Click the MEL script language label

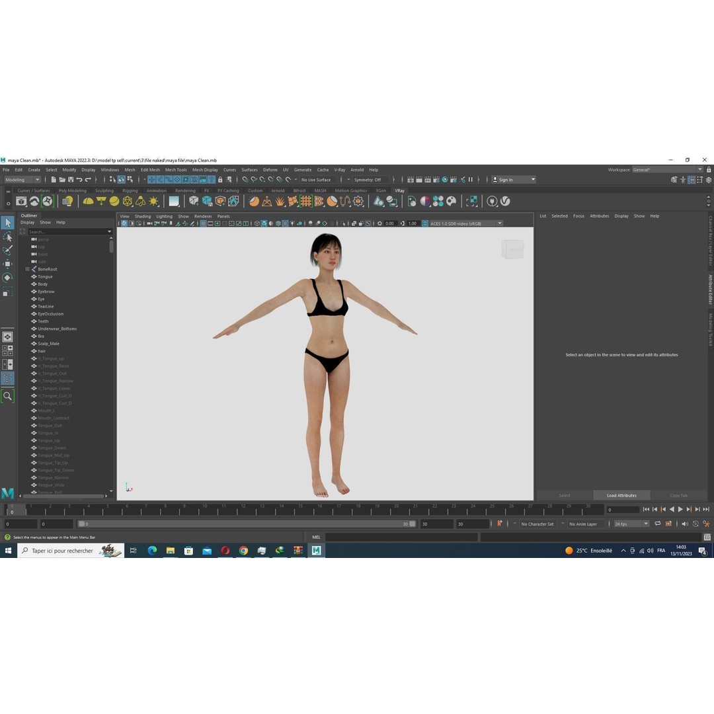click(x=316, y=537)
